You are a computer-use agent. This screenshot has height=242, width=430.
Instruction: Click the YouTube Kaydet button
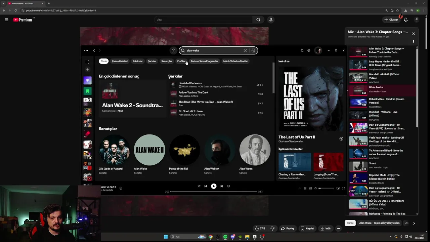pos(307,229)
